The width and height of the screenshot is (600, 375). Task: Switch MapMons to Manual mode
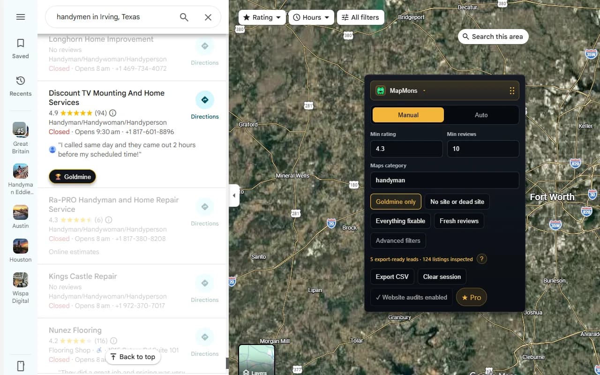(x=408, y=115)
